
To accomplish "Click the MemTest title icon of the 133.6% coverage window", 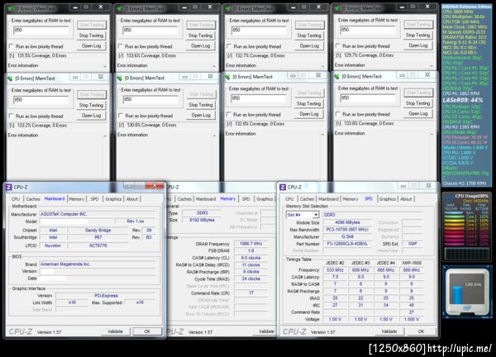I will click(x=120, y=8).
